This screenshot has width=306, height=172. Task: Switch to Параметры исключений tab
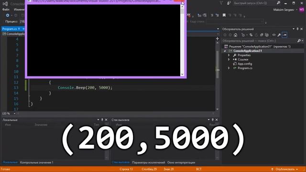pos(149,162)
